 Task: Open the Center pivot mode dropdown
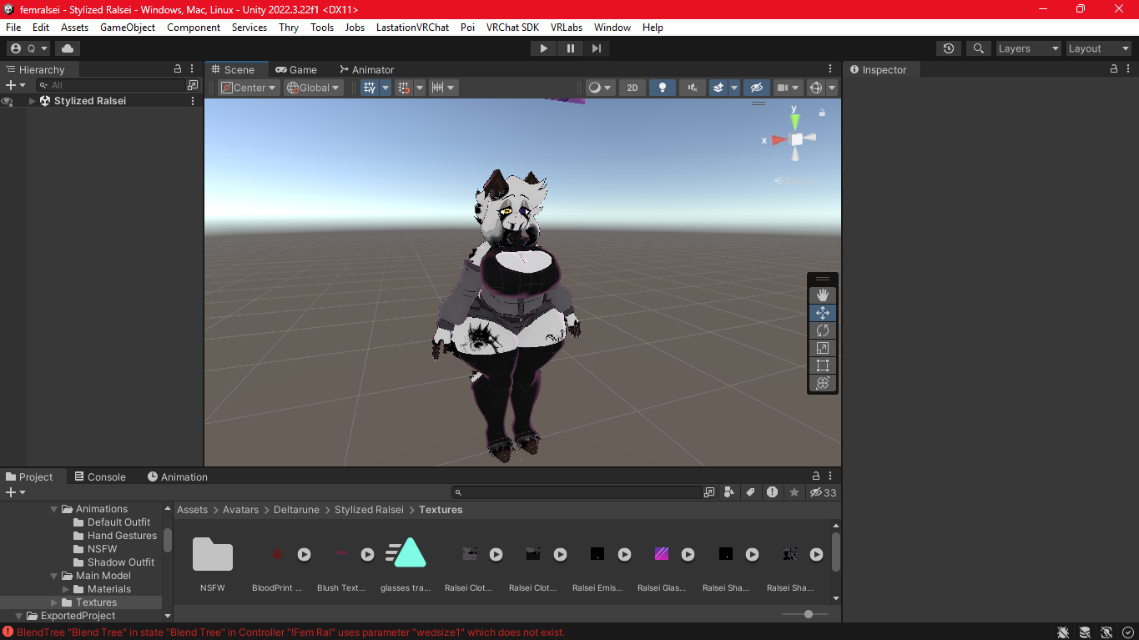248,88
